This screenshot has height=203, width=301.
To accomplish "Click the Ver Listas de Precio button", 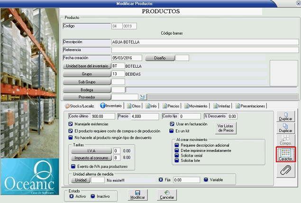I will pyautogui.click(x=225, y=128).
